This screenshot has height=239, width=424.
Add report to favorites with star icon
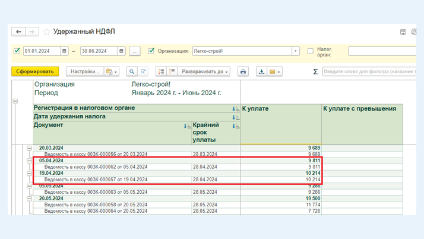46,32
